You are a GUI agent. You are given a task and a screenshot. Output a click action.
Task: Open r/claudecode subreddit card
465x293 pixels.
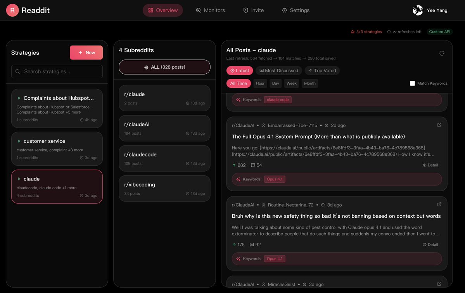point(164,158)
